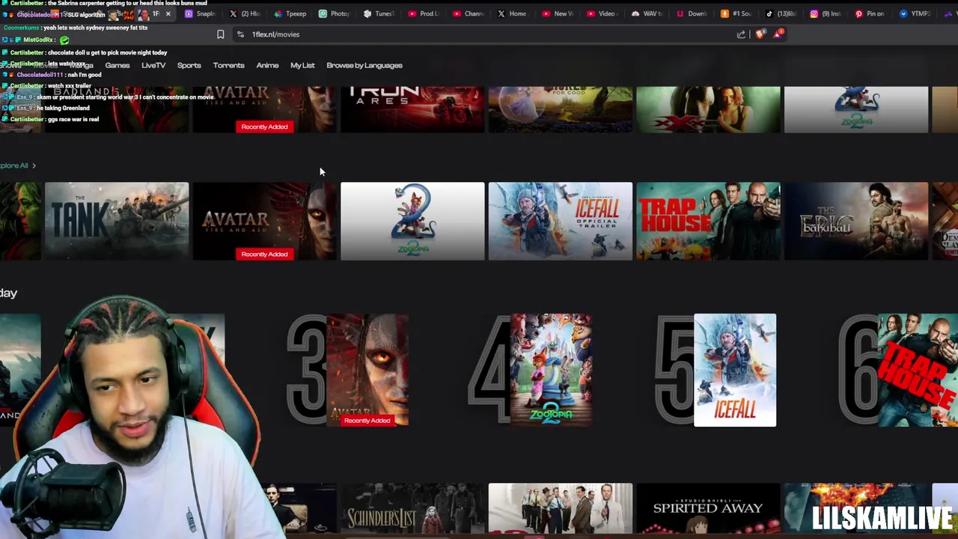
Task: Switch to the Prod Li YouTube tab
Action: pos(424,13)
